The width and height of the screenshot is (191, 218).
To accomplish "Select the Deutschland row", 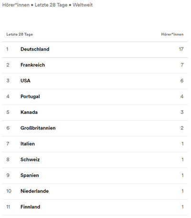I will coord(95,50).
